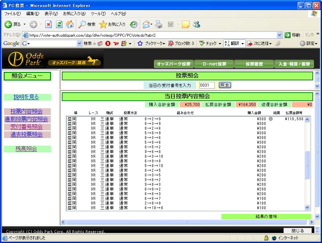Click the Google news icon beside 検索

[100, 43]
